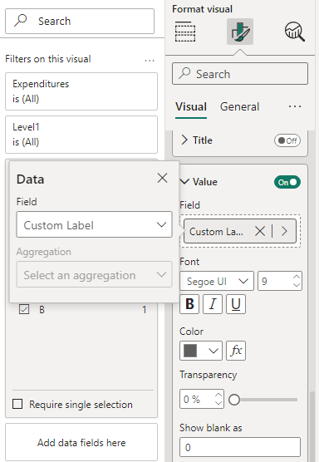Screen dimensions: 319x462
Task: Decrease transparency with down arrow
Action: pos(218,402)
